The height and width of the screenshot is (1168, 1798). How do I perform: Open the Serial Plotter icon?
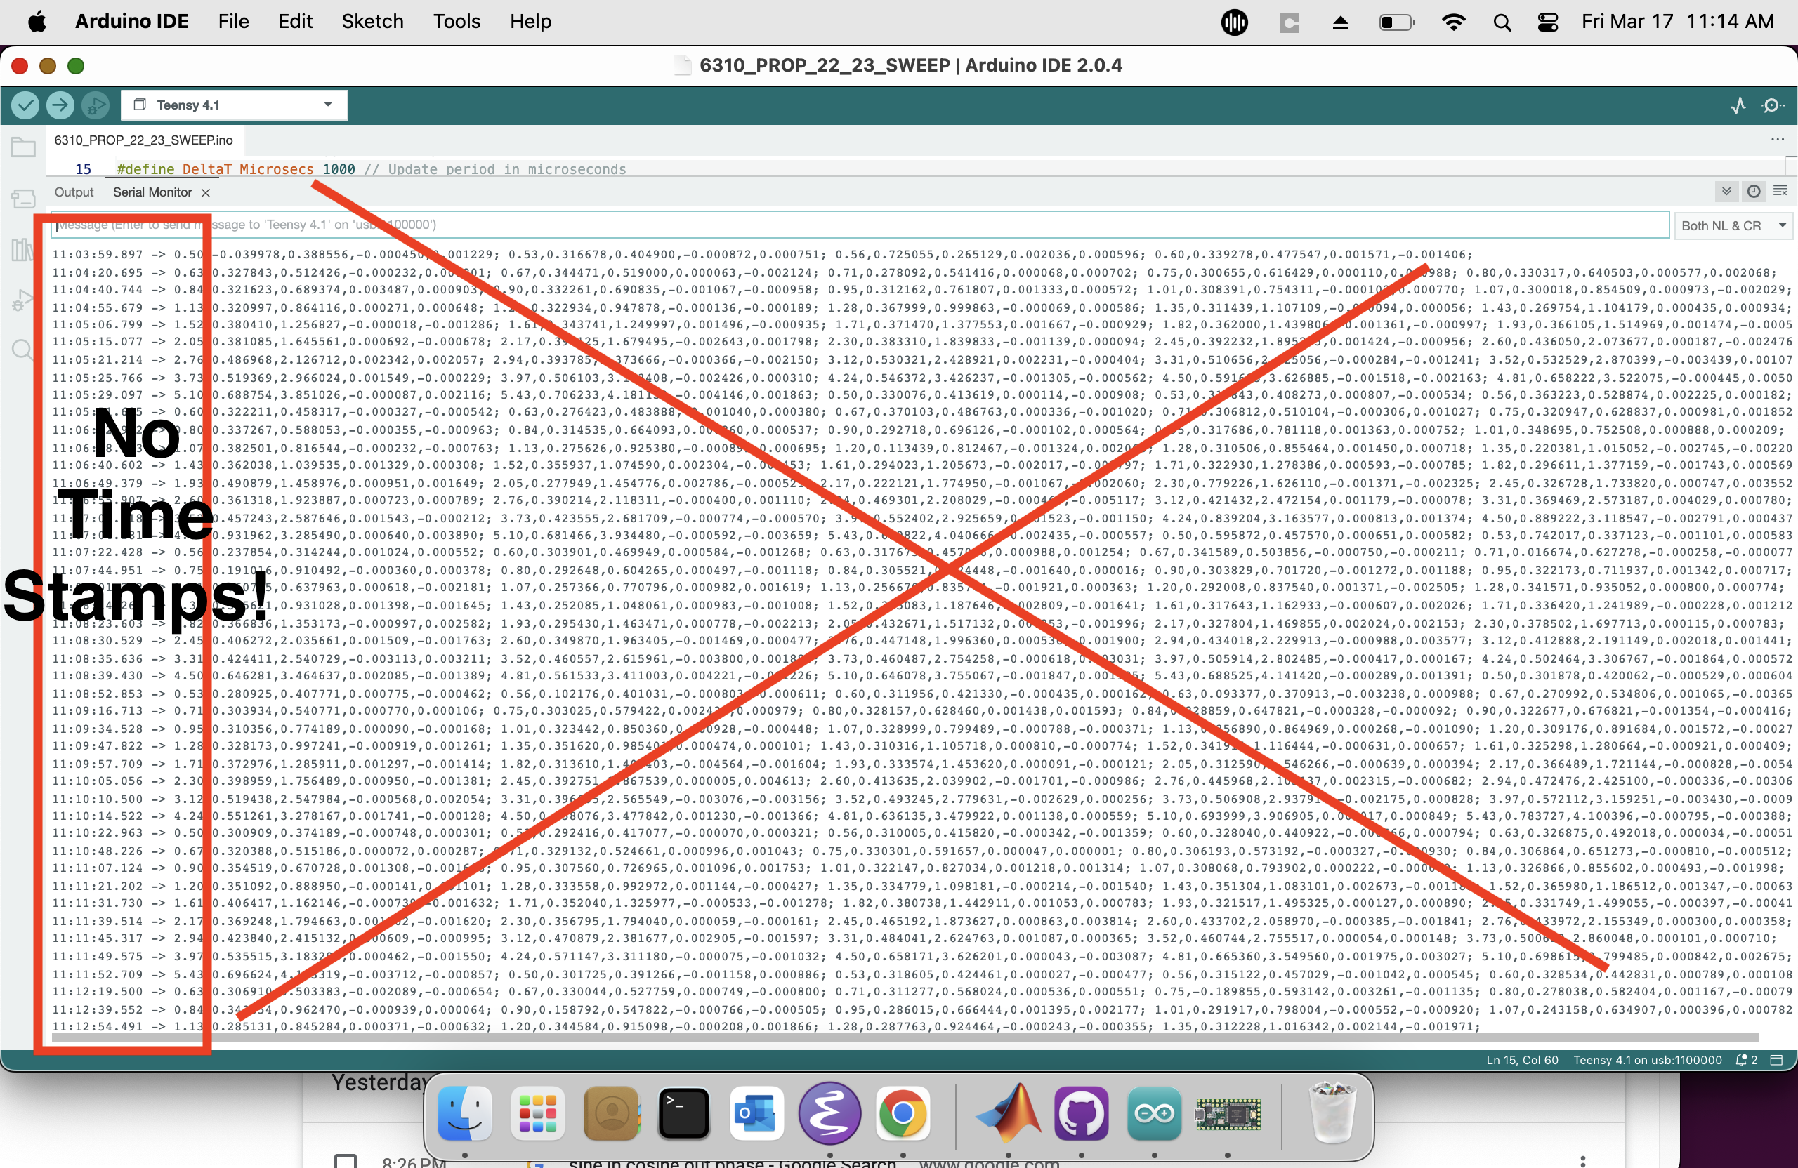coord(1738,106)
